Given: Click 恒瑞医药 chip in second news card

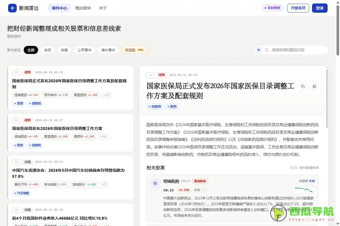Looking at the screenshot, I should pos(26,137).
